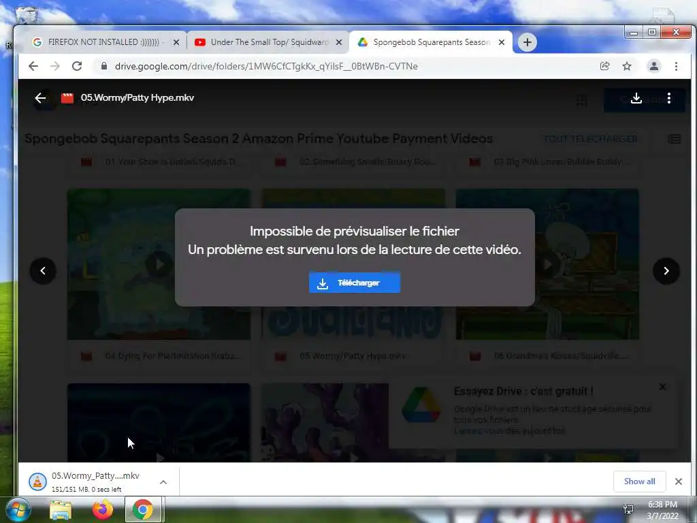Go to previous file with left arrow

pyautogui.click(x=43, y=271)
